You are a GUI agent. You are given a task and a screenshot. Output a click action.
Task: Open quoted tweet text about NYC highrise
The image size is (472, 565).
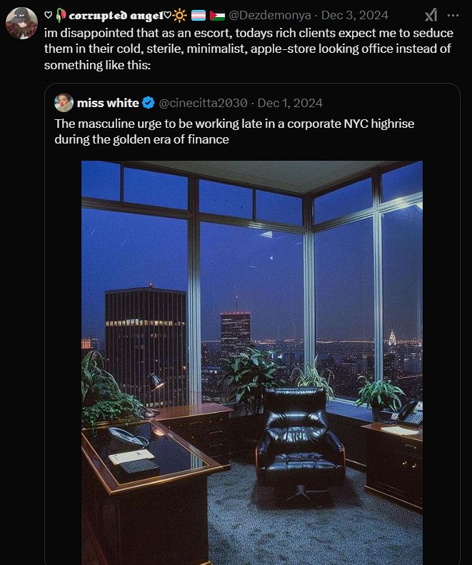tap(234, 131)
